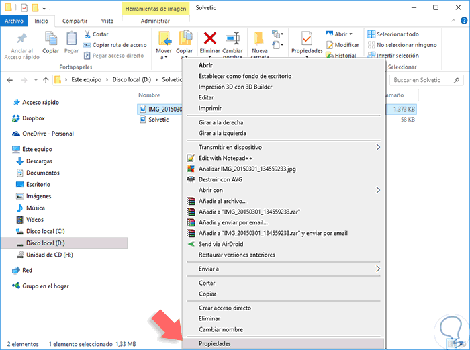470x350 pixels.
Task: Click the up-one-level arrow
Action: pyautogui.click(x=46, y=80)
